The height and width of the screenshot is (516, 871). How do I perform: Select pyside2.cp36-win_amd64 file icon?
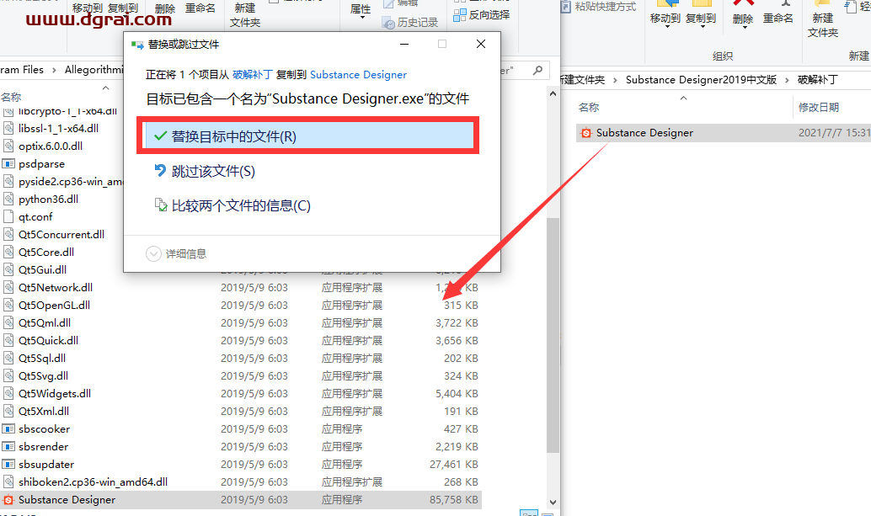coord(8,181)
